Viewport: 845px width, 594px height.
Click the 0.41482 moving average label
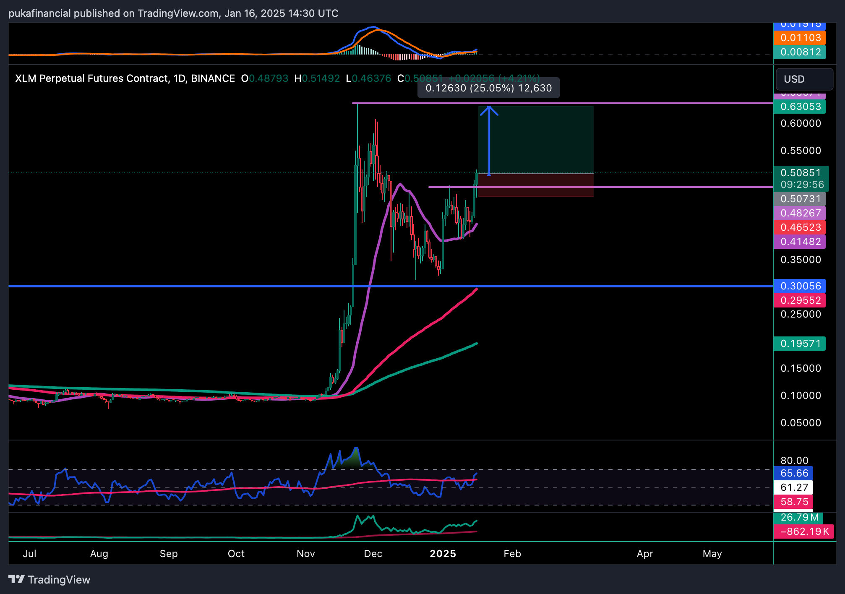799,242
